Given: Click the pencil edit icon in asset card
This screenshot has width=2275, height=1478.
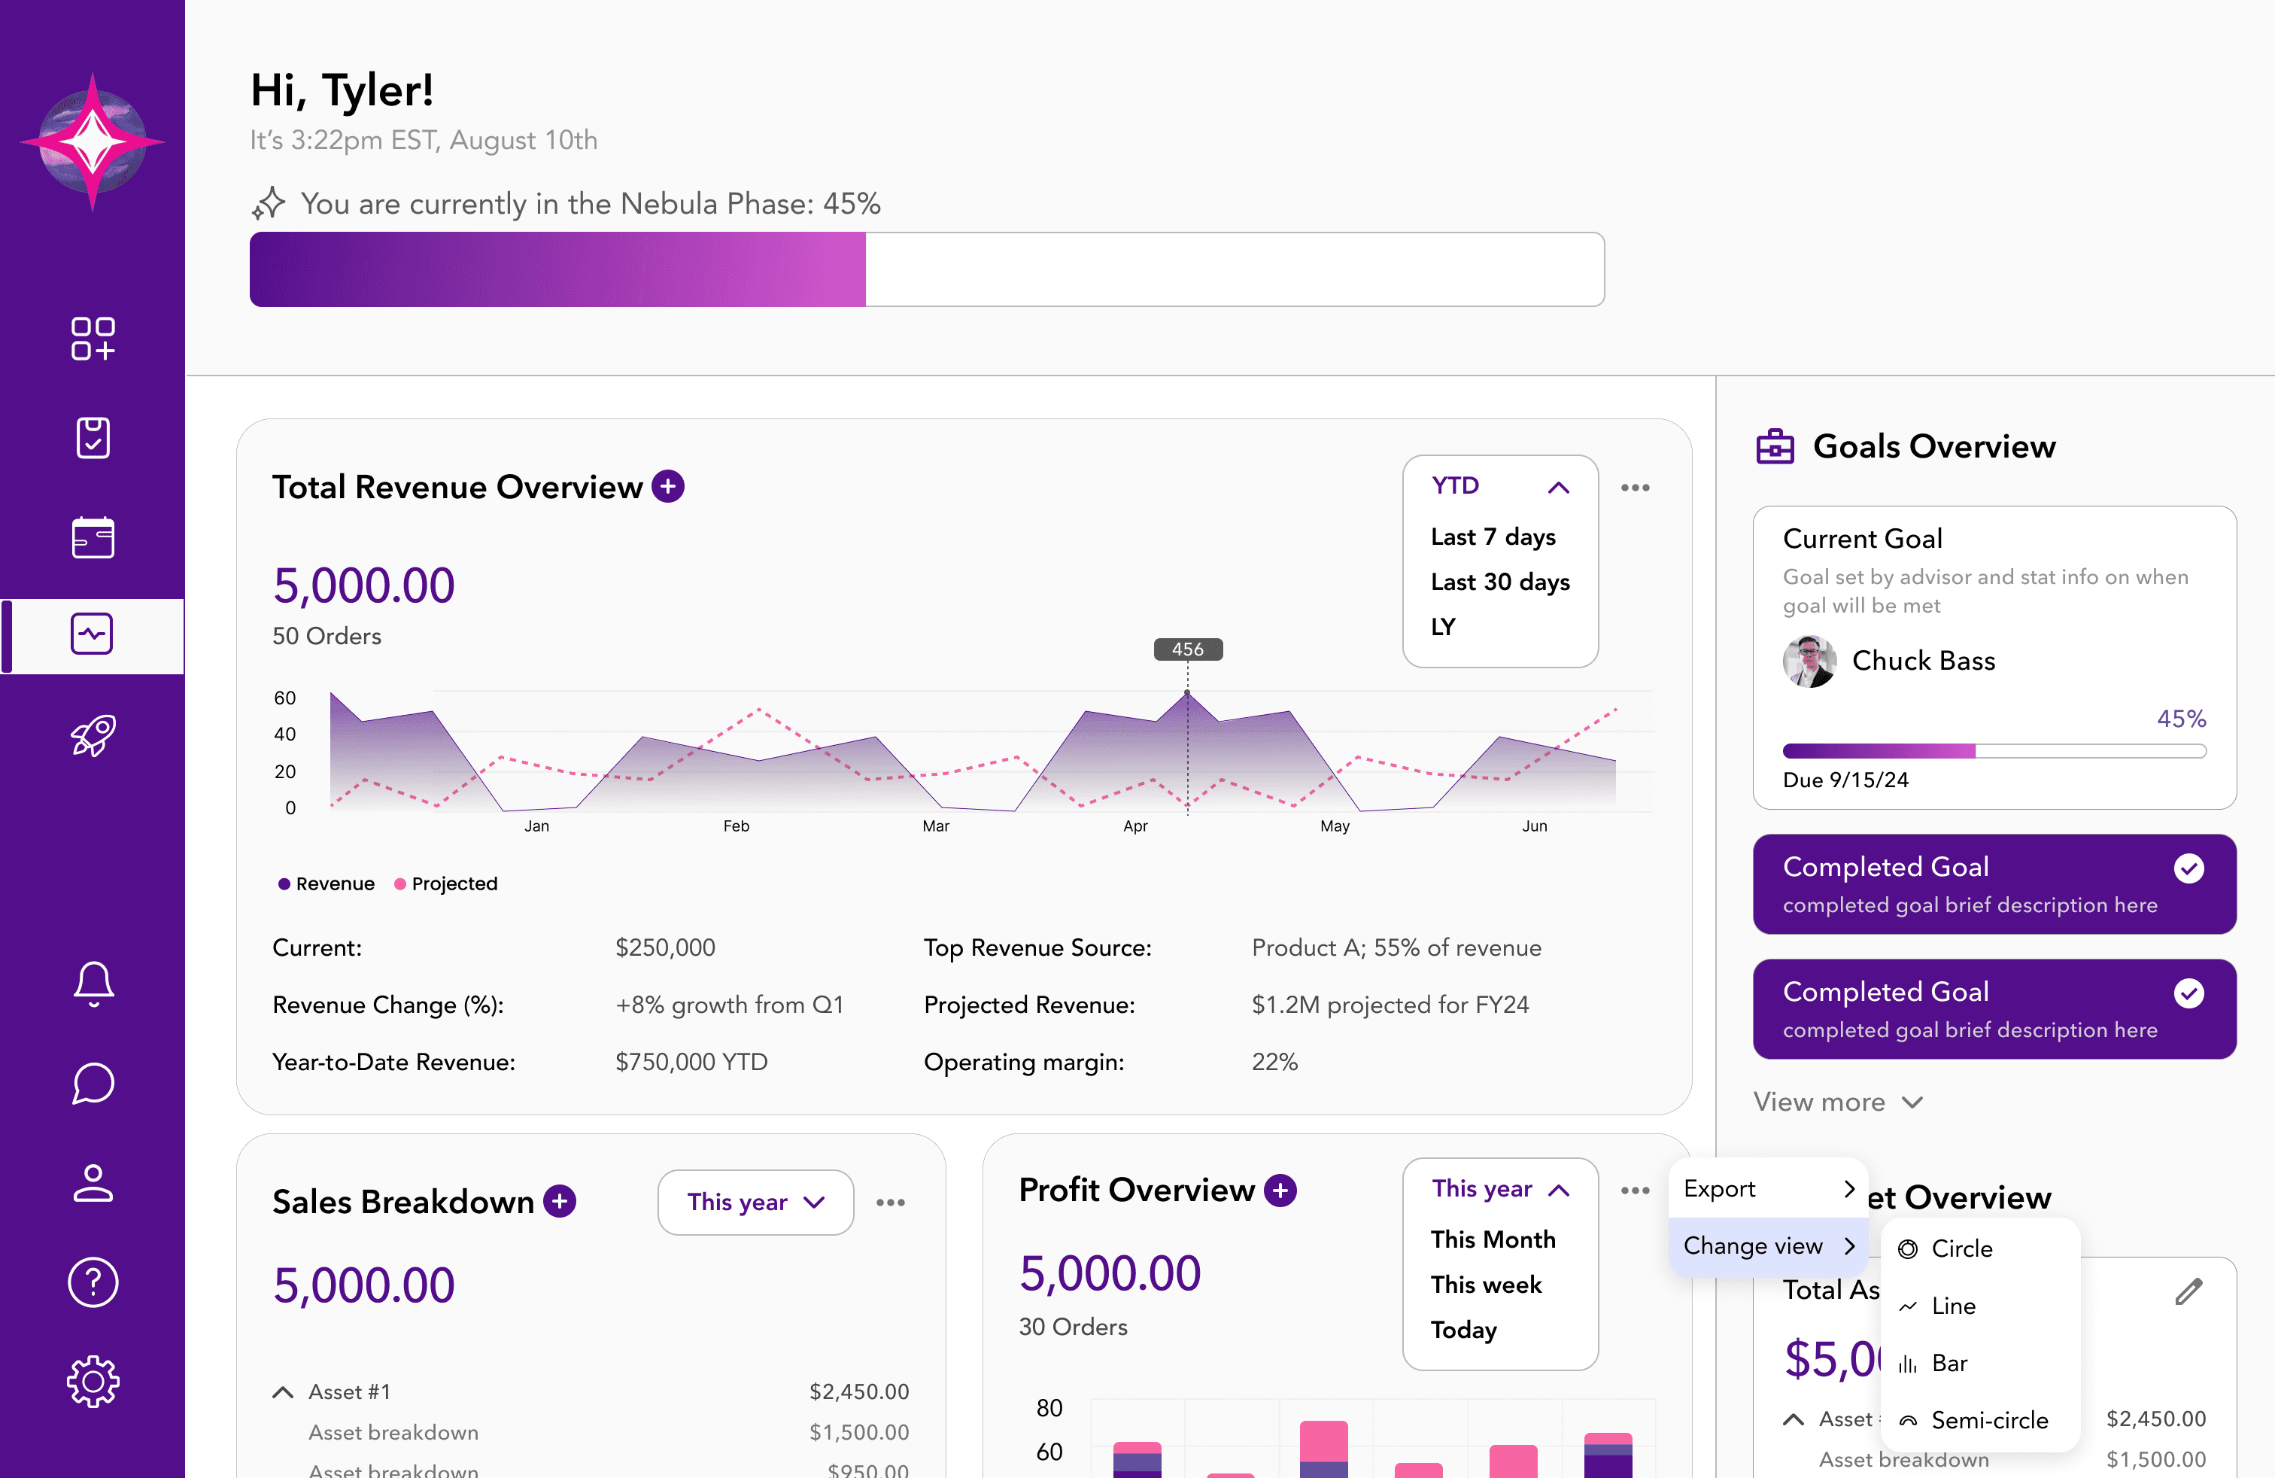Looking at the screenshot, I should [x=2188, y=1291].
